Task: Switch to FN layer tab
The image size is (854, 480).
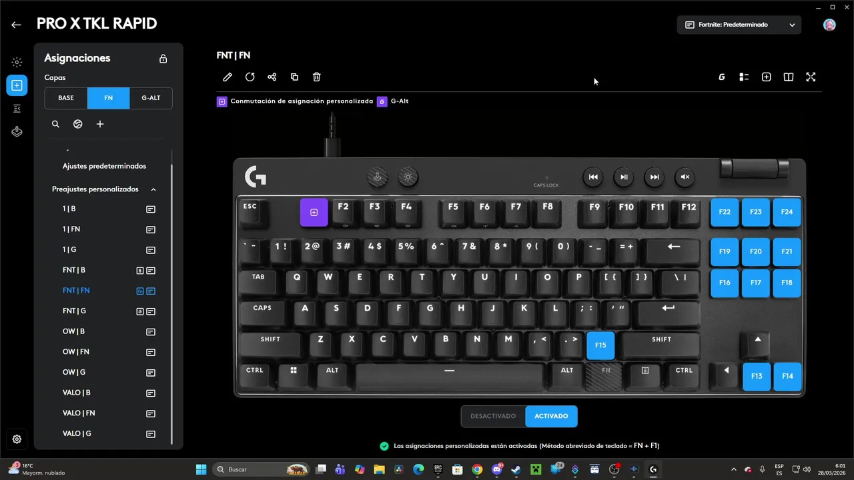Action: 108,98
